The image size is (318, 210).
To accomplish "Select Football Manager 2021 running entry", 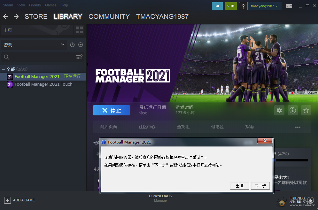I will pyautogui.click(x=43, y=76).
